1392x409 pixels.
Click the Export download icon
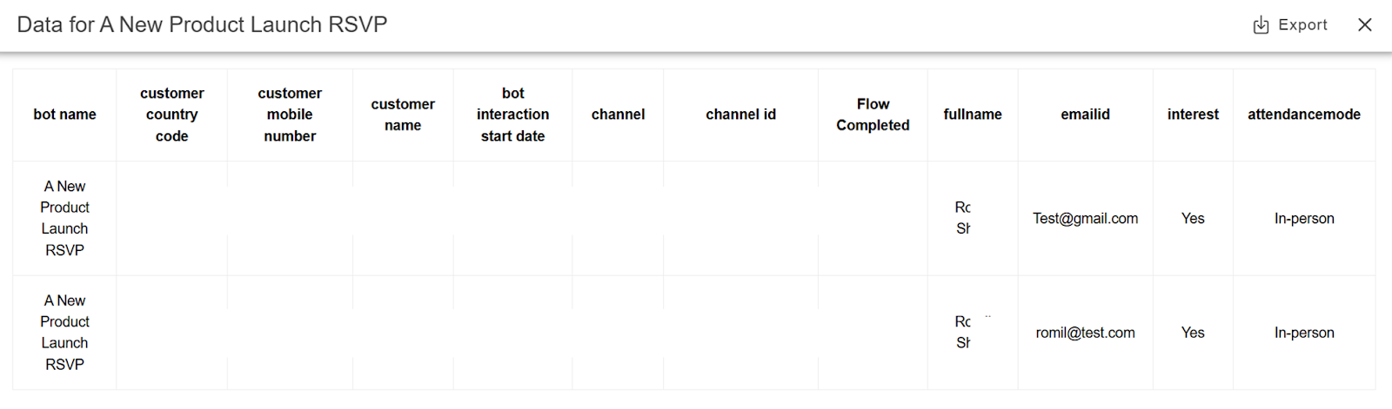1261,25
